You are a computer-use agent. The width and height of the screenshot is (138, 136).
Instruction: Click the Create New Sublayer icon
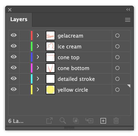pyautogui.click(x=89, y=121)
